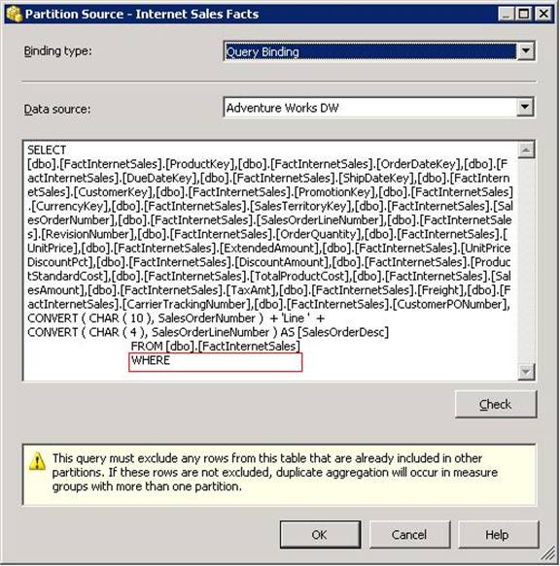560x566 pixels.
Task: Click the Partition Source title bar cube icon
Action: (x=15, y=15)
